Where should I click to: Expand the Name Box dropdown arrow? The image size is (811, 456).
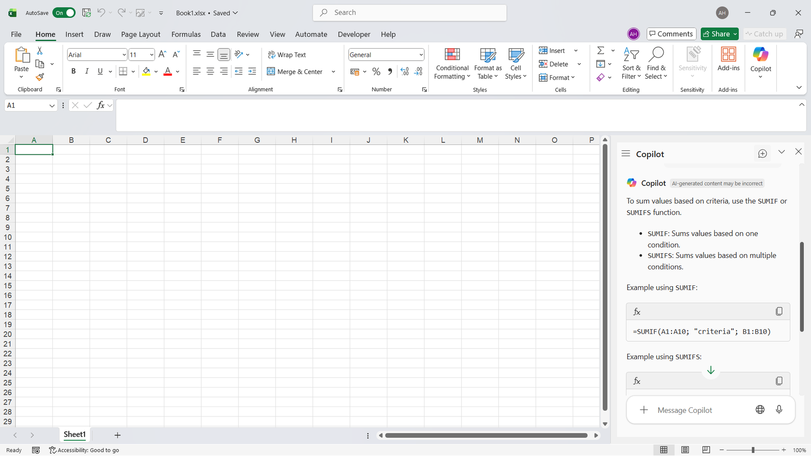coord(52,106)
